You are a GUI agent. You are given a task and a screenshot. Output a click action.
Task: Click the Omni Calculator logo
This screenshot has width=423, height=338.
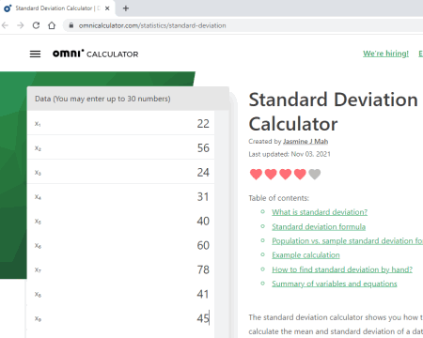pyautogui.click(x=95, y=54)
